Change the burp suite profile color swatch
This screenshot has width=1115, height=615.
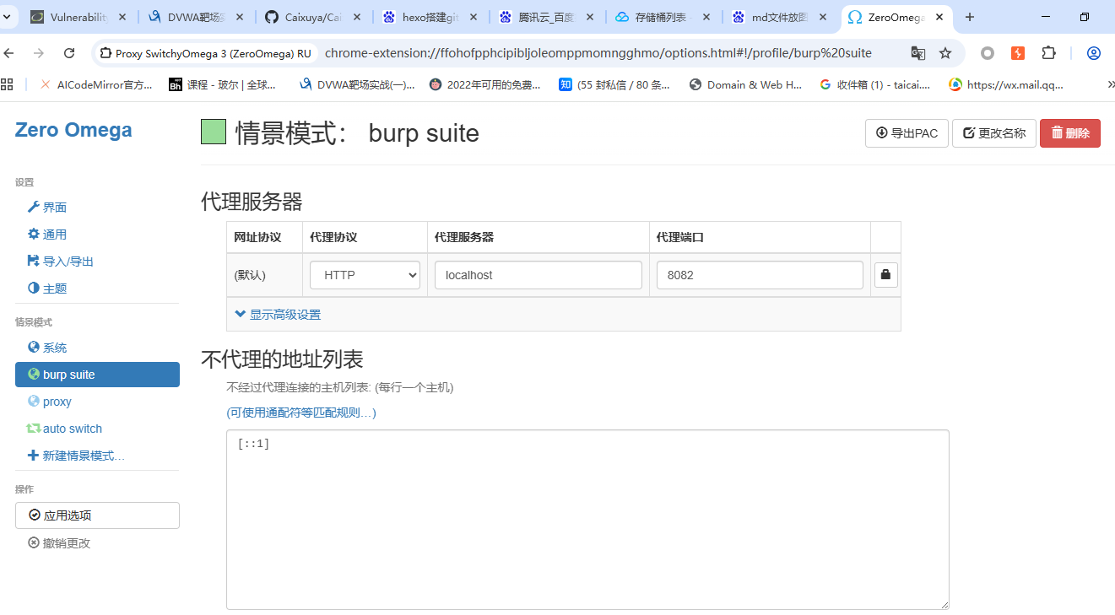tap(214, 132)
